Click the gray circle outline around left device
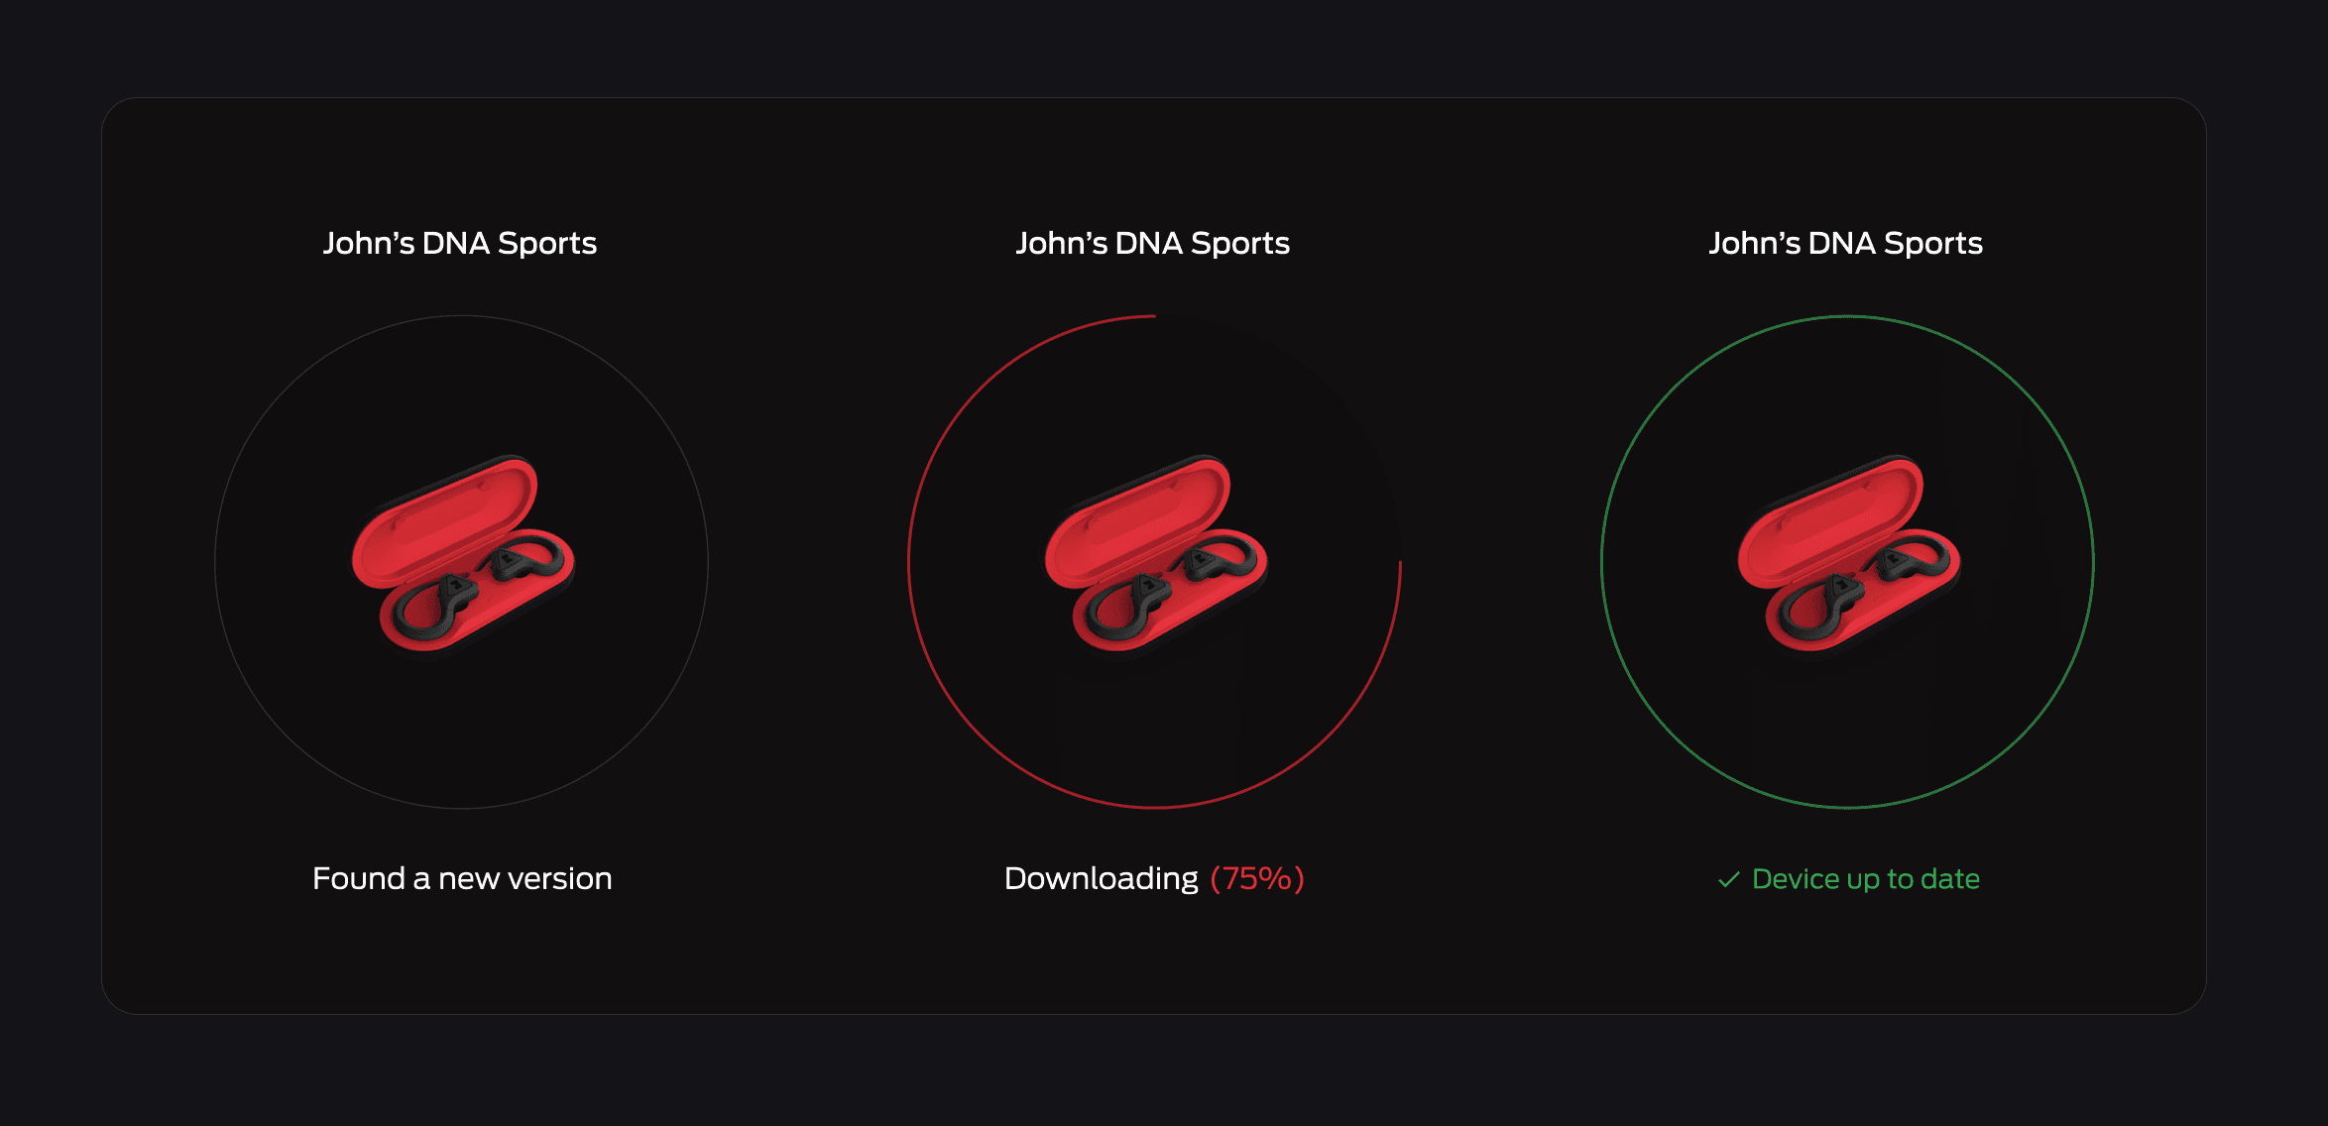 click(216, 562)
